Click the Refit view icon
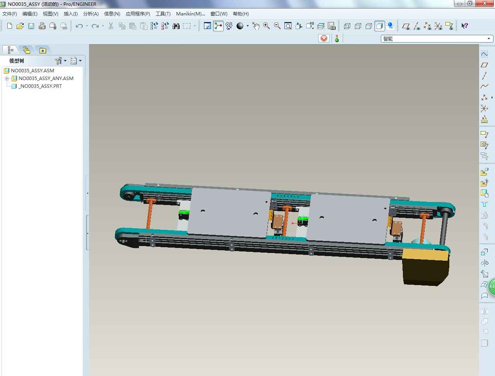 pyautogui.click(x=288, y=26)
